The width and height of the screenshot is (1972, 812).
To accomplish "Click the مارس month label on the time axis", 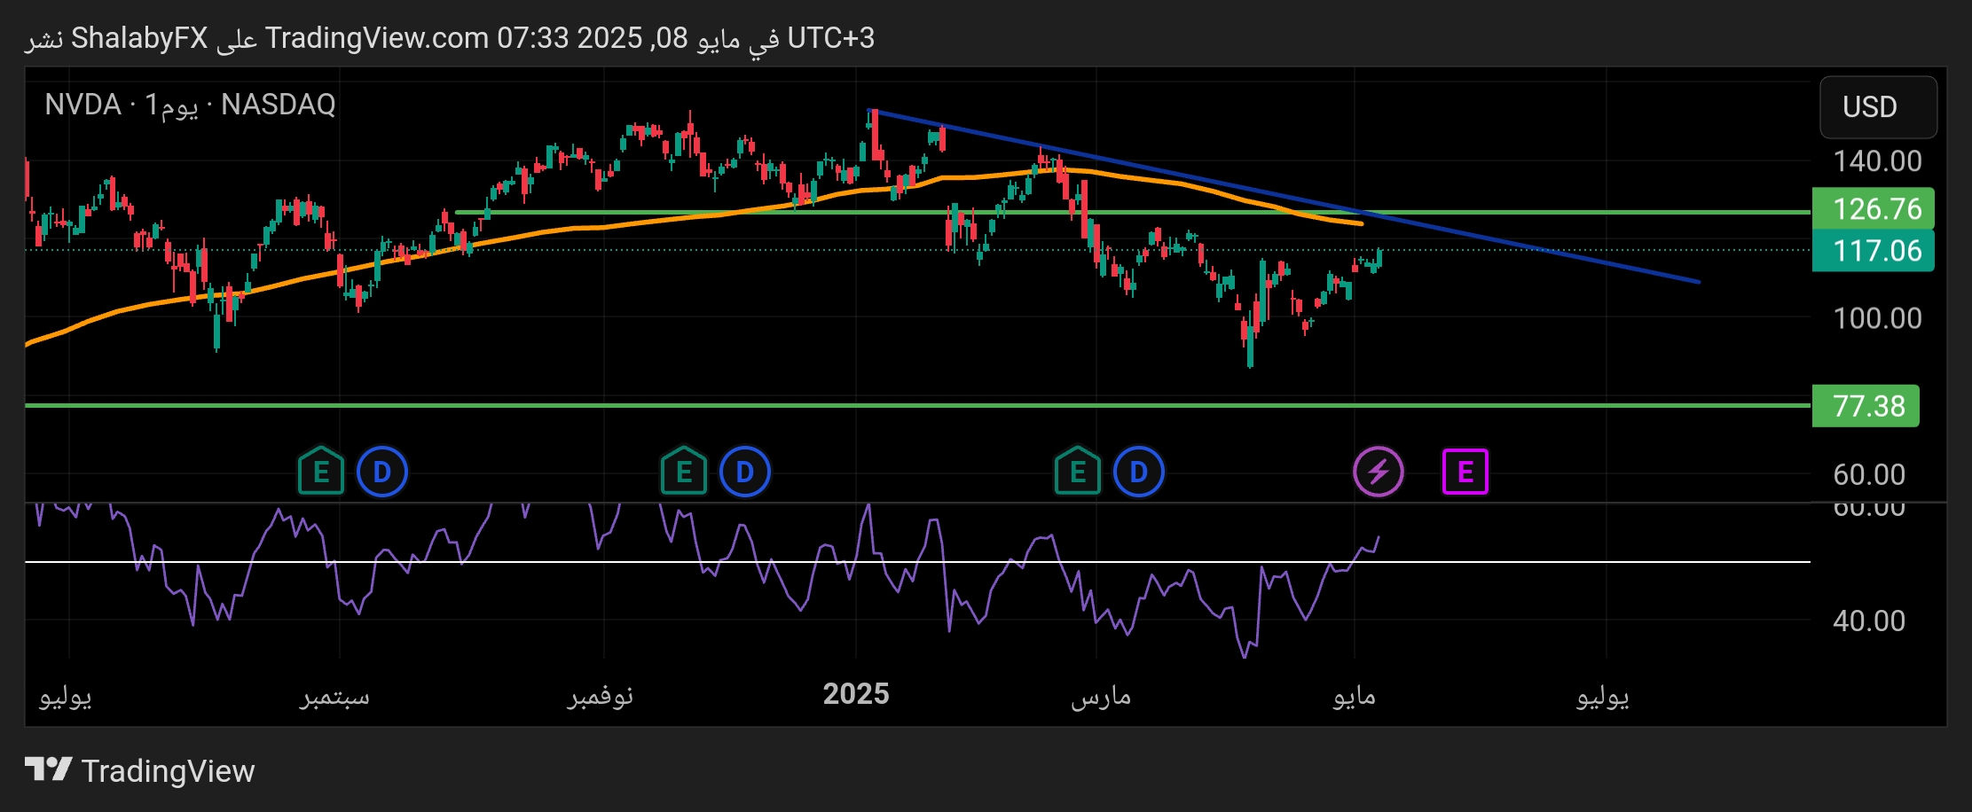I will (x=1101, y=697).
